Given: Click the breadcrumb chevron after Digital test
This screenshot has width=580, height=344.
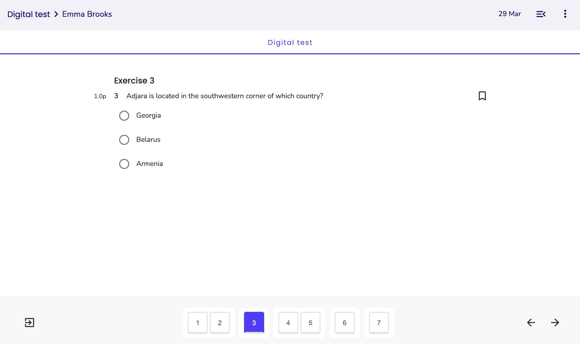Looking at the screenshot, I should click(56, 14).
